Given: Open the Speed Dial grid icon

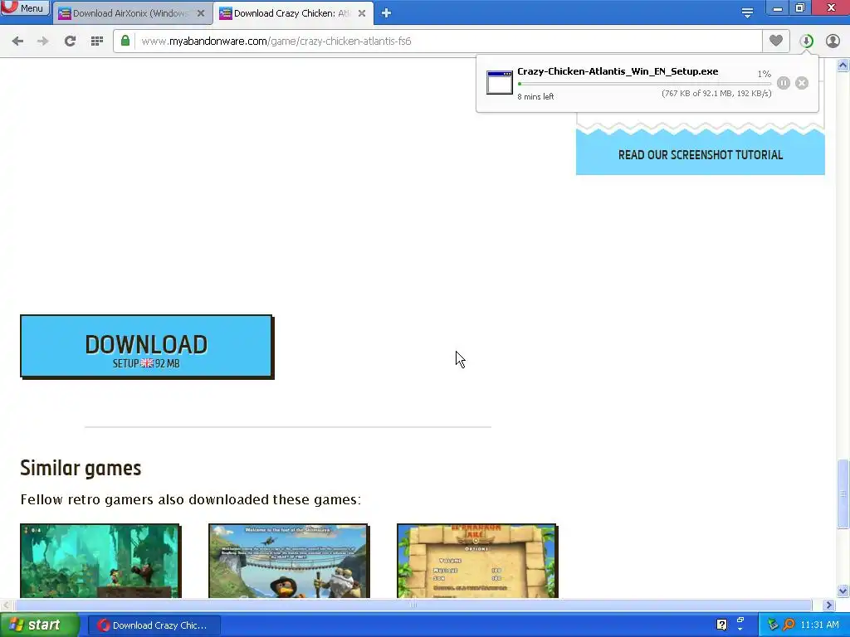Looking at the screenshot, I should click(x=97, y=41).
